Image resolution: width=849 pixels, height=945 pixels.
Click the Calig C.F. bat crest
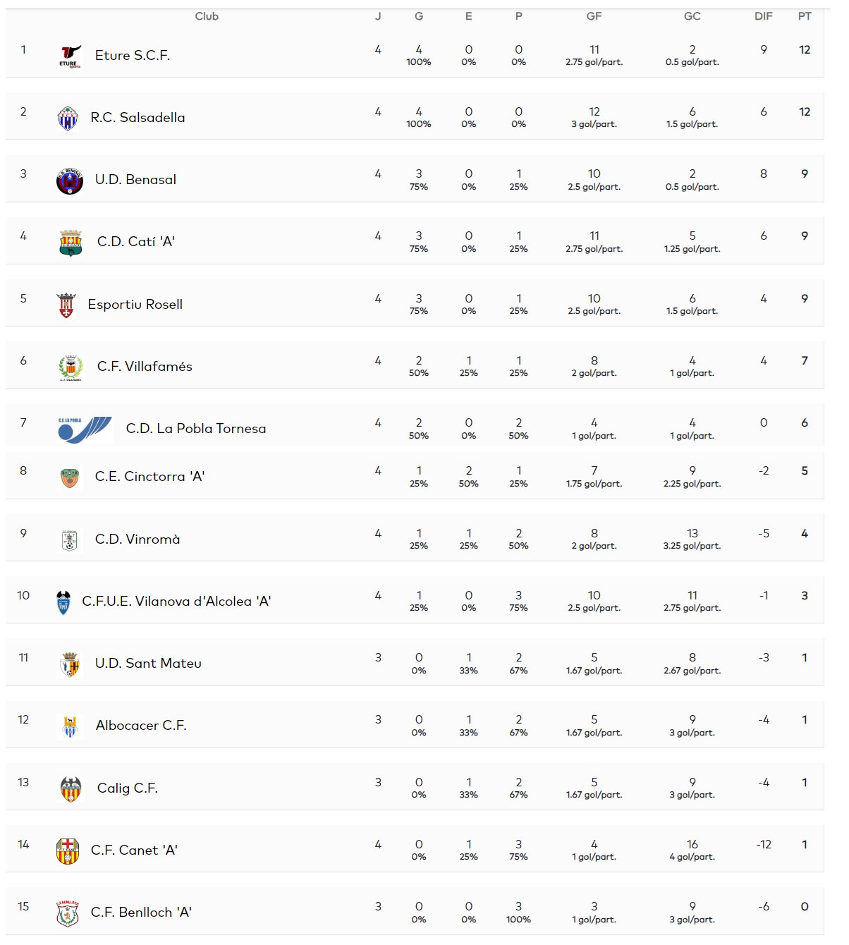(71, 789)
